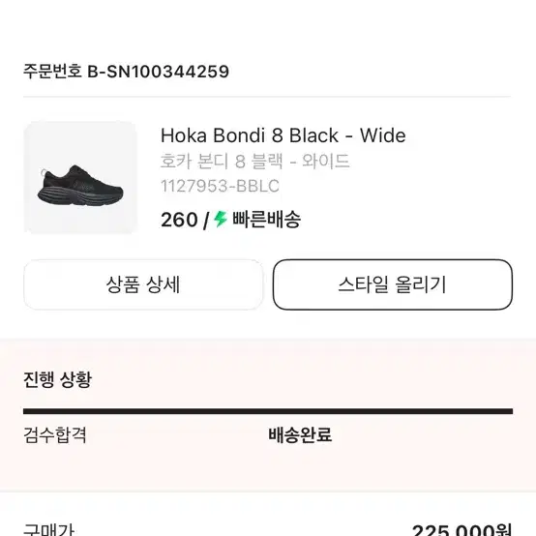
Task: Click the size 260 text
Action: (179, 220)
